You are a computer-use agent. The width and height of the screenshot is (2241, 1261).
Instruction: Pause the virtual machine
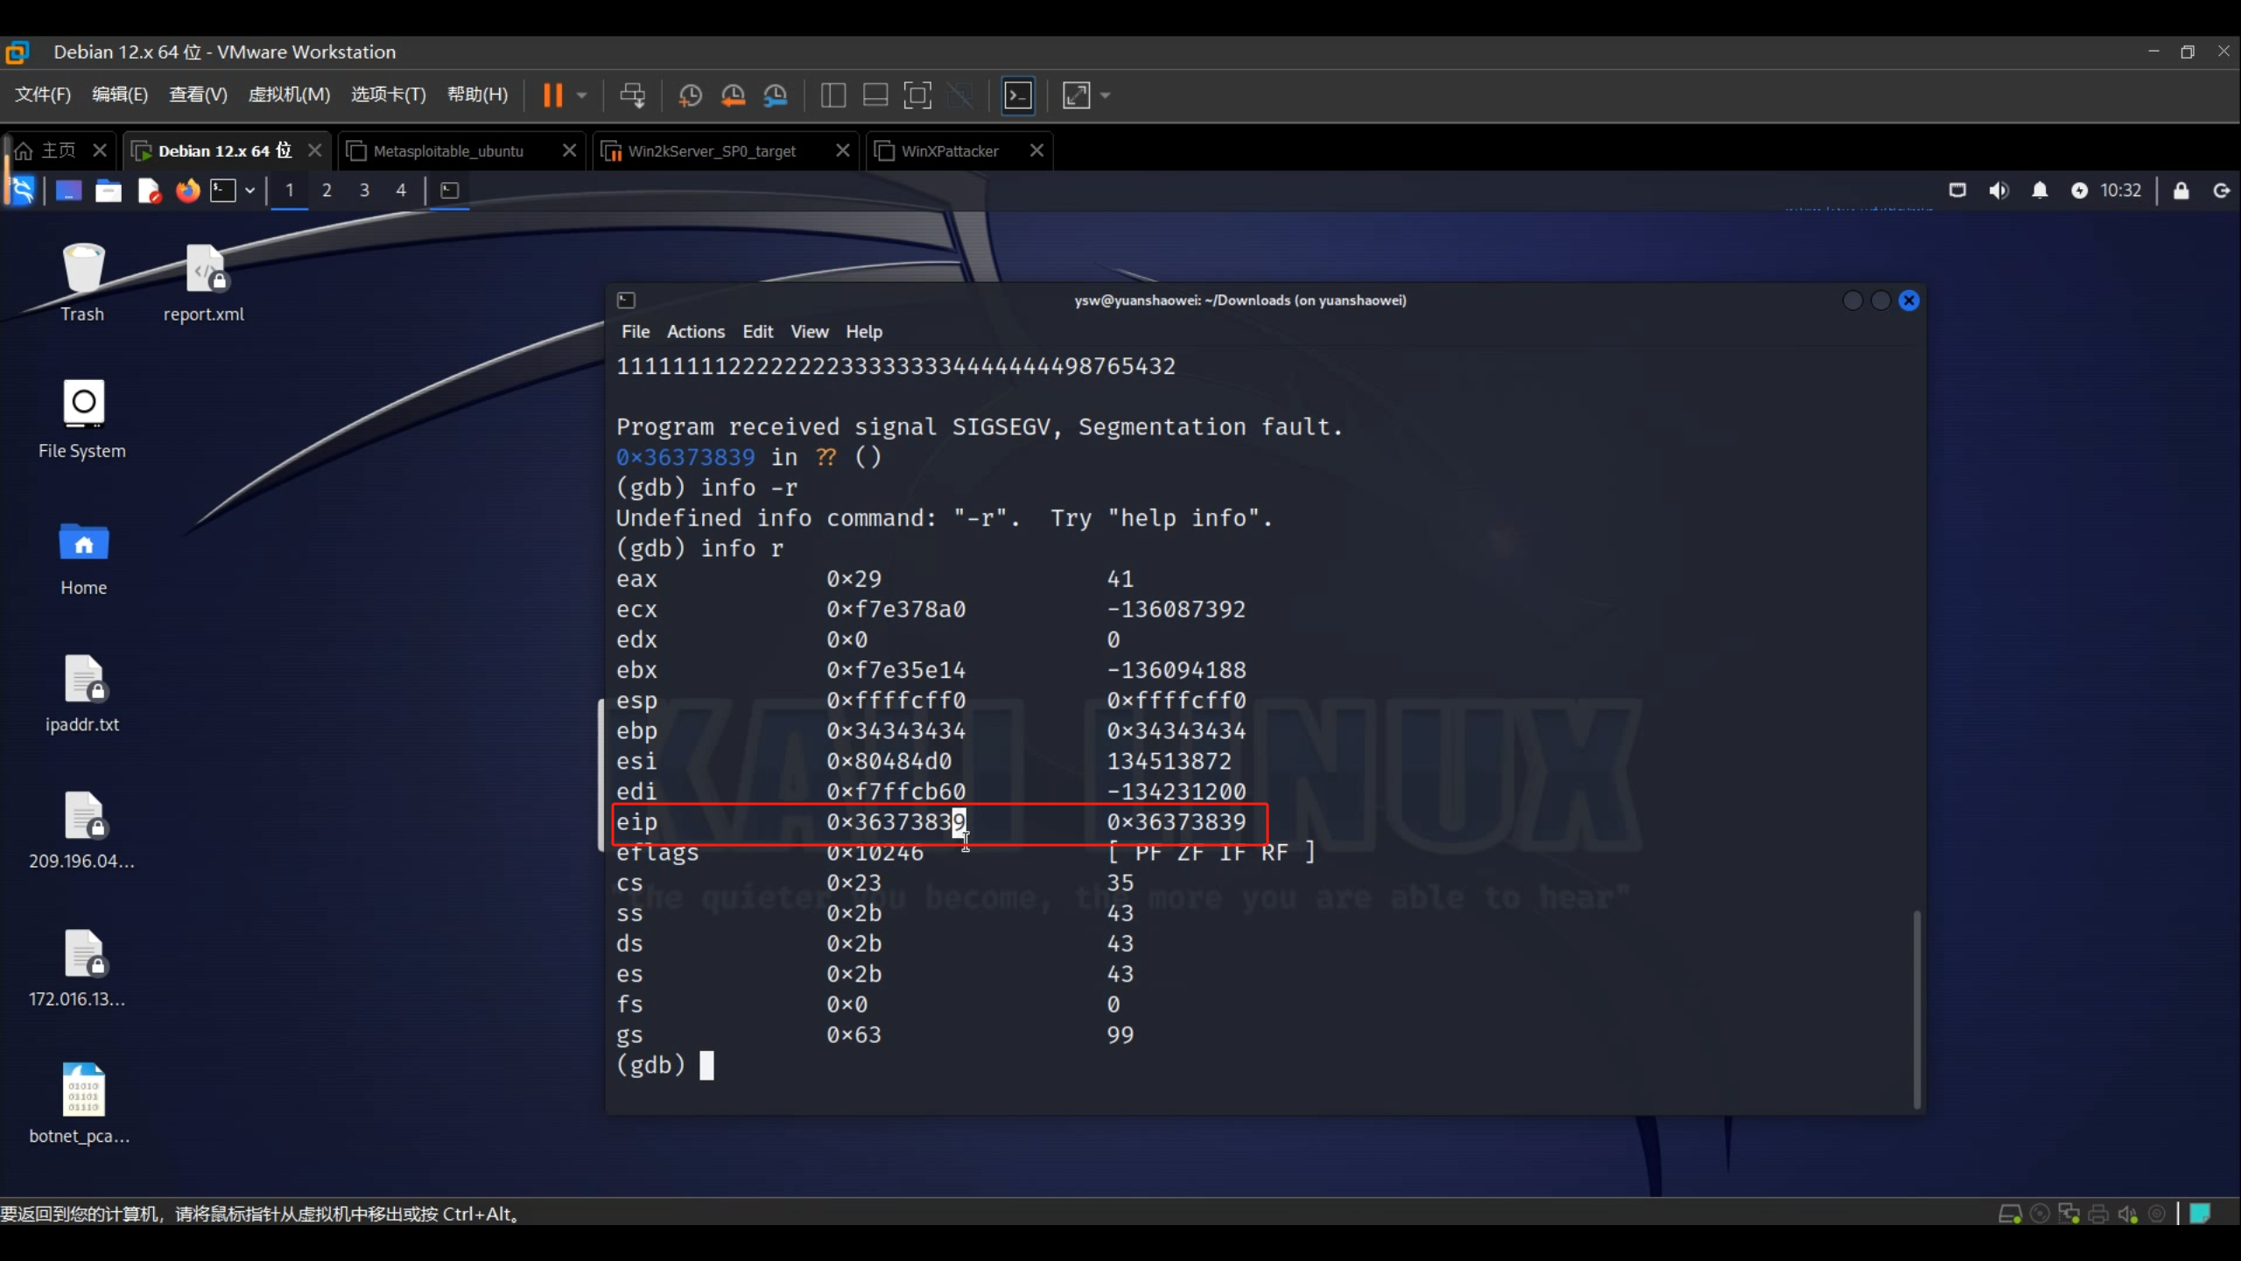point(552,95)
